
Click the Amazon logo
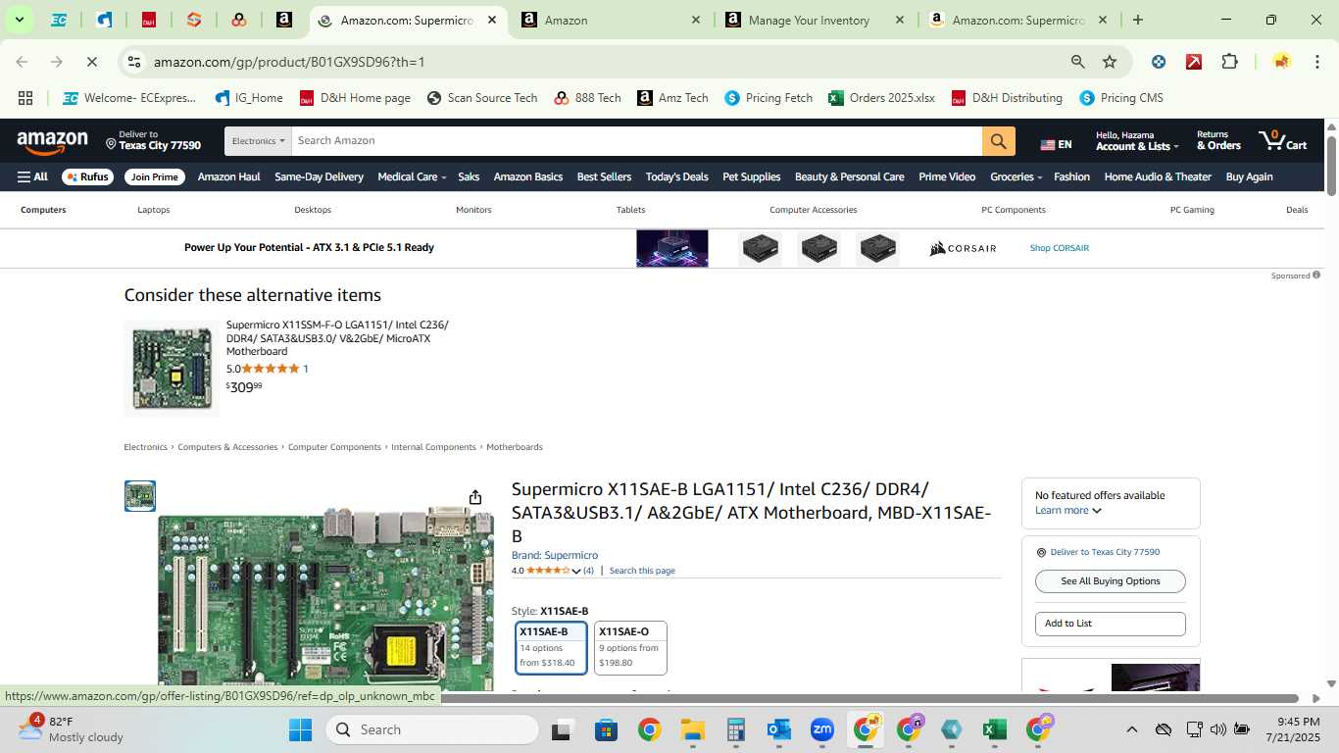click(x=52, y=142)
